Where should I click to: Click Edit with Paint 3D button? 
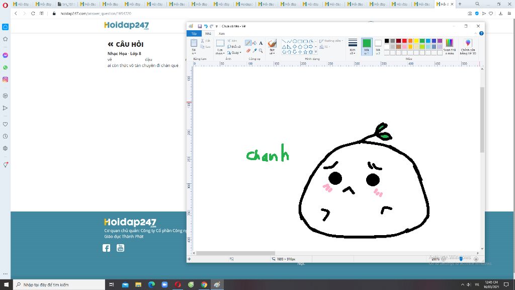[x=468, y=46]
